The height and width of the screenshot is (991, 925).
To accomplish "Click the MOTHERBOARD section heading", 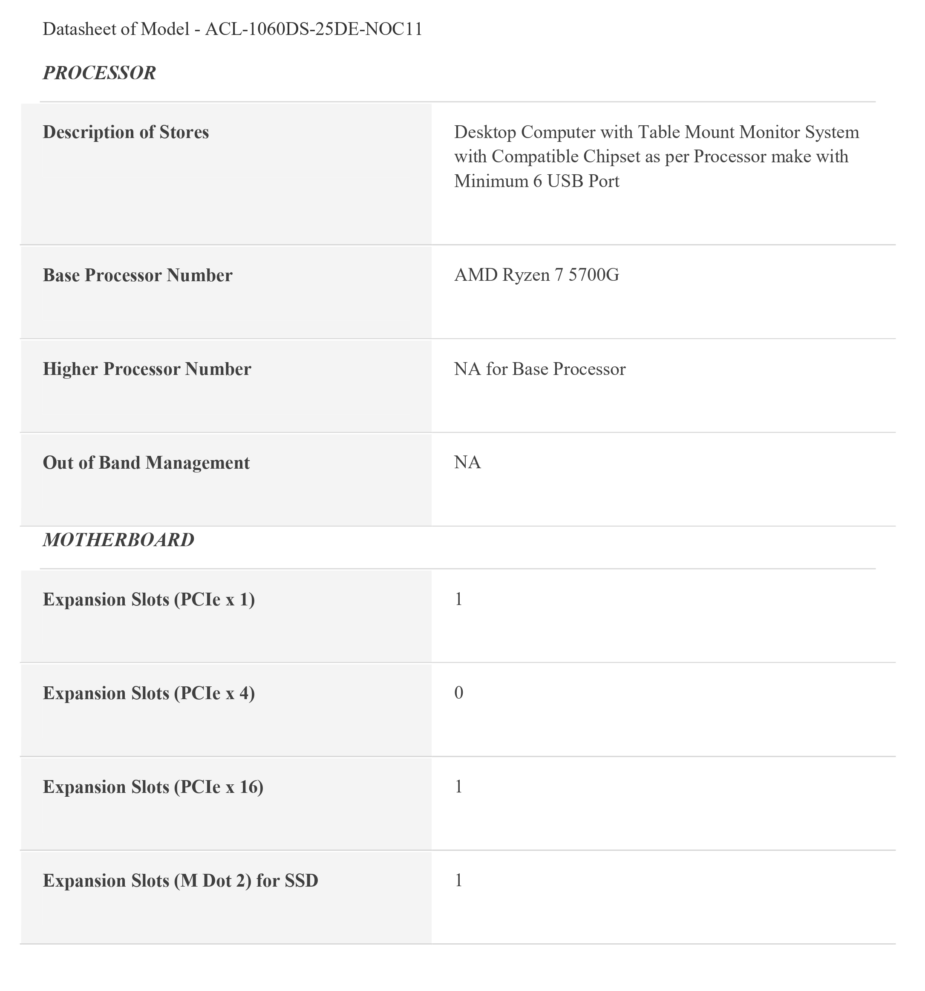I will (x=118, y=540).
